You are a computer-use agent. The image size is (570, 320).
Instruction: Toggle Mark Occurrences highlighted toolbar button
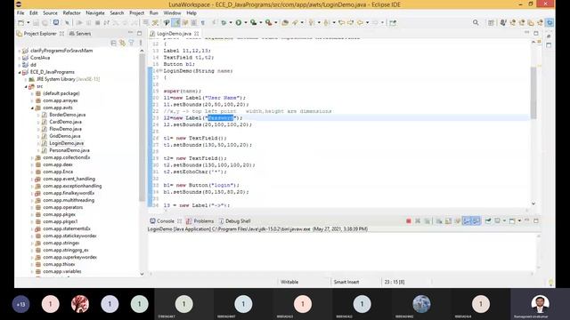(175, 22)
